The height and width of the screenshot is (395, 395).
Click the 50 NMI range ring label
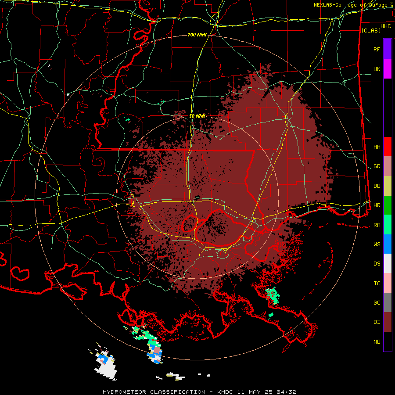(197, 116)
